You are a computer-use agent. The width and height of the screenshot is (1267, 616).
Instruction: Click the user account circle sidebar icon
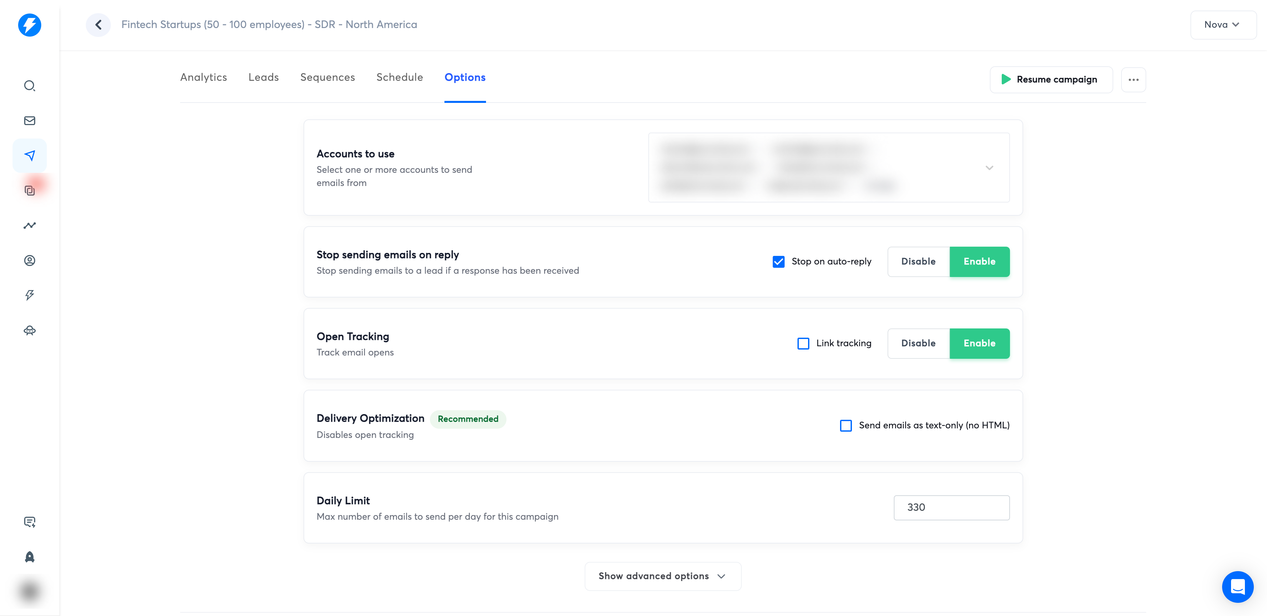tap(29, 261)
